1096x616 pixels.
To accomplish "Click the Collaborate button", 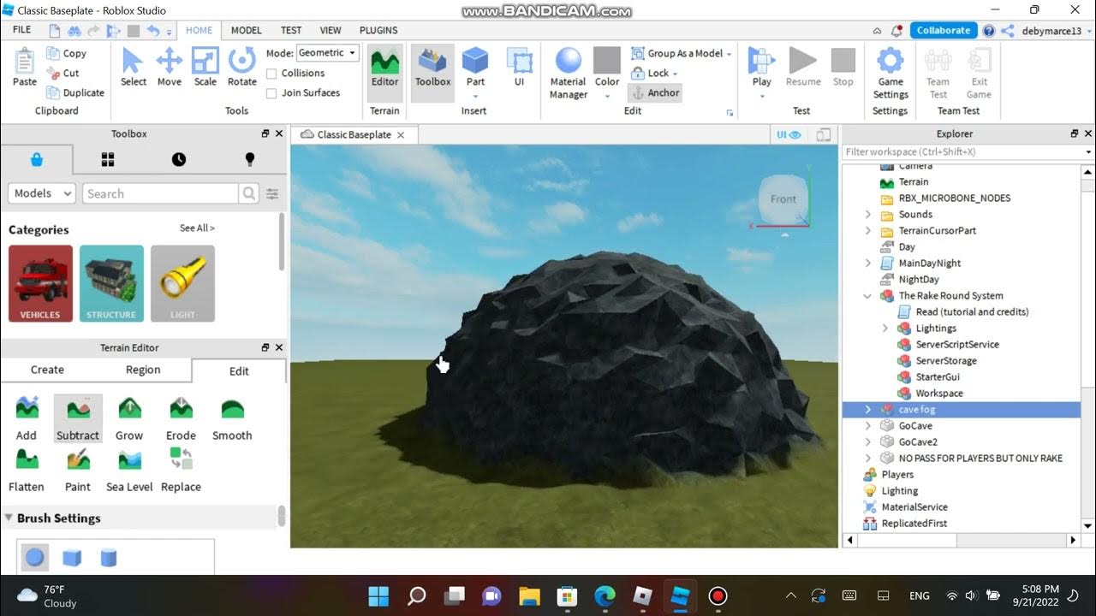I will tap(944, 30).
